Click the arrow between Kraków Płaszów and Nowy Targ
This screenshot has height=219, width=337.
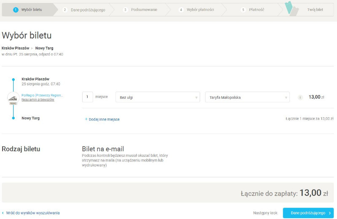32,48
